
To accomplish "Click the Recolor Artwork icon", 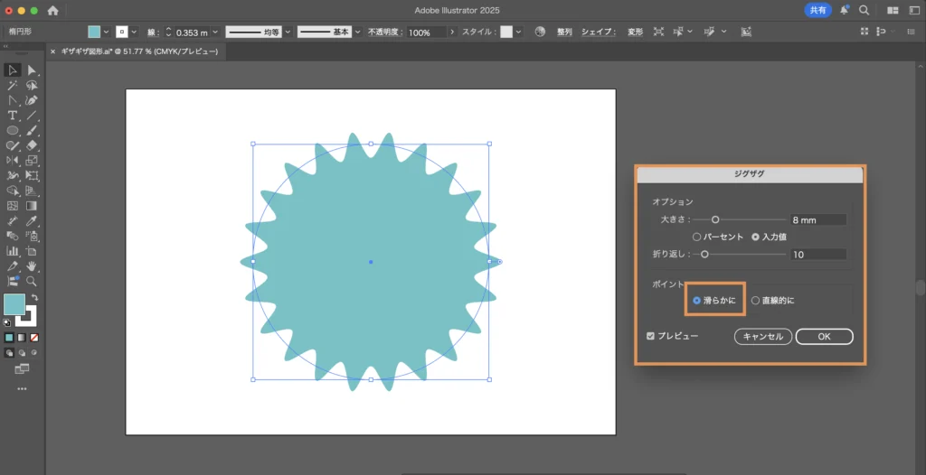I will pos(540,32).
